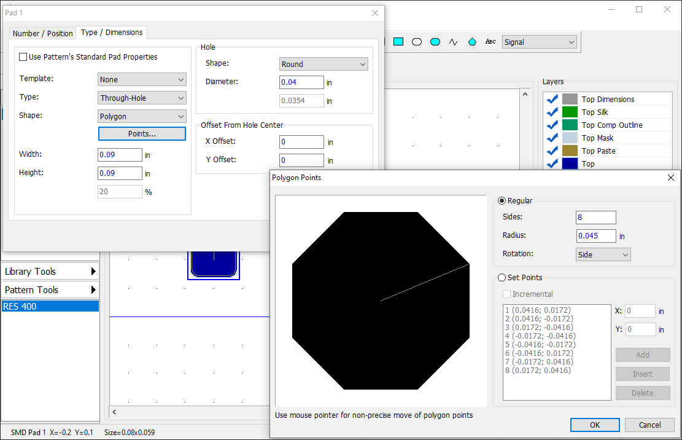Click the vertical scrollbar up arrow
This screenshot has height=440, width=682.
pyautogui.click(x=525, y=95)
